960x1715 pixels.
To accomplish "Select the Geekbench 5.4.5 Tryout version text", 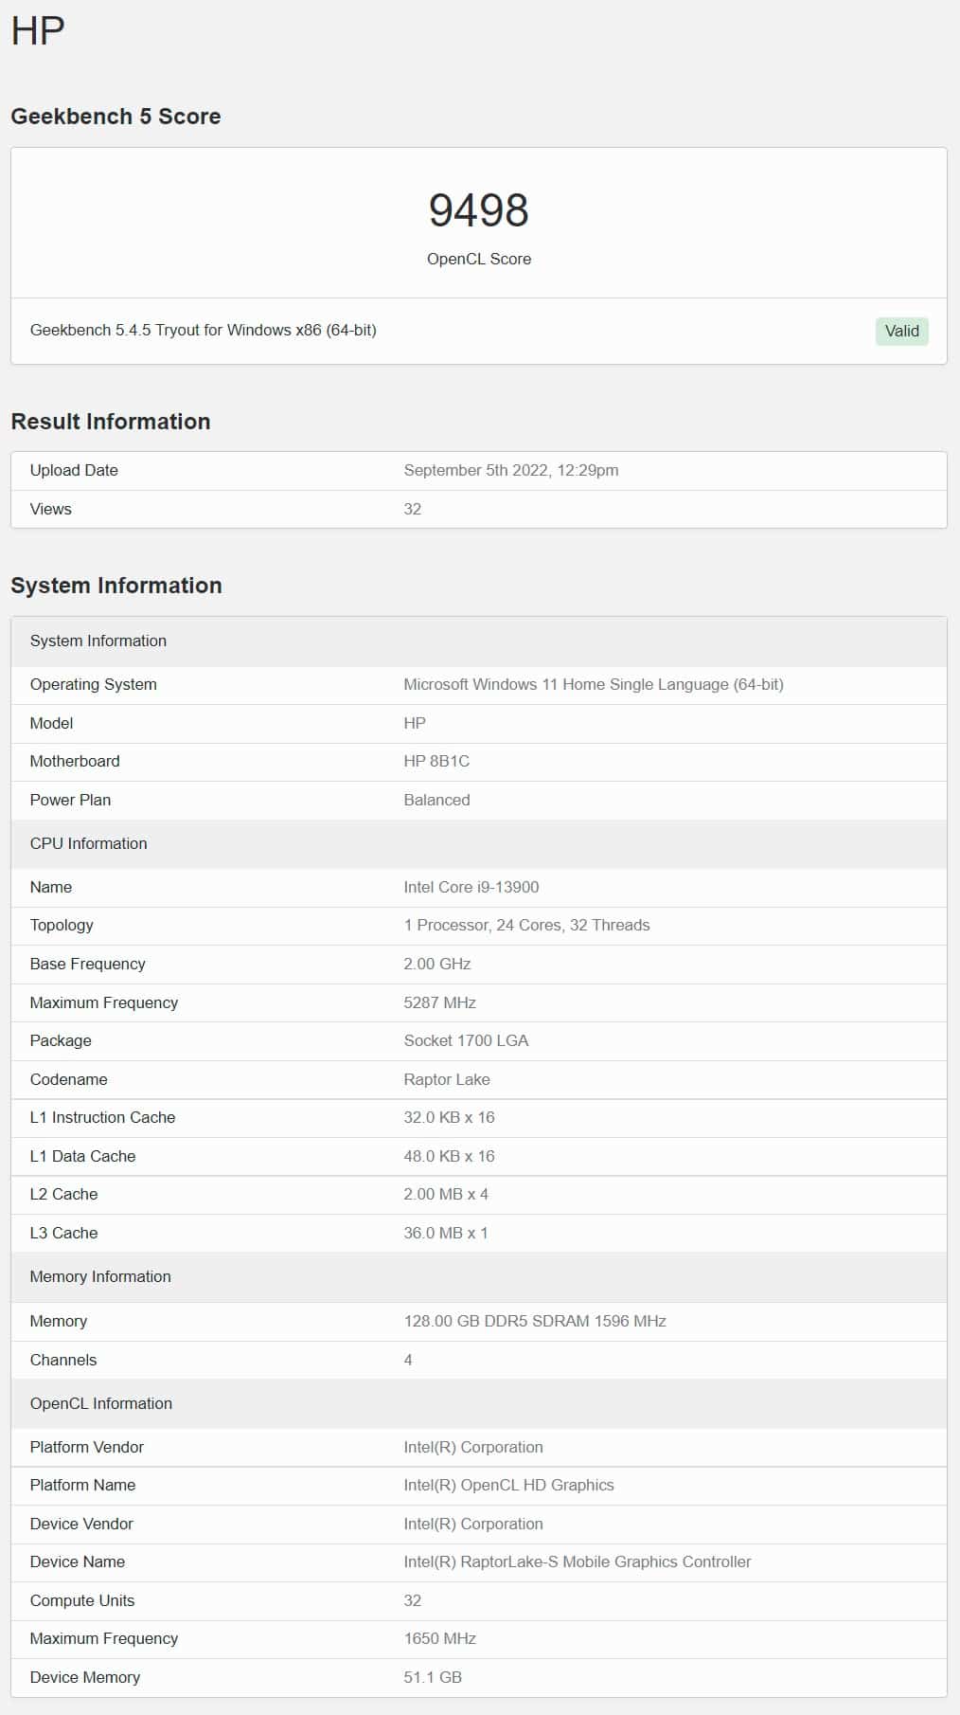I will tap(204, 330).
